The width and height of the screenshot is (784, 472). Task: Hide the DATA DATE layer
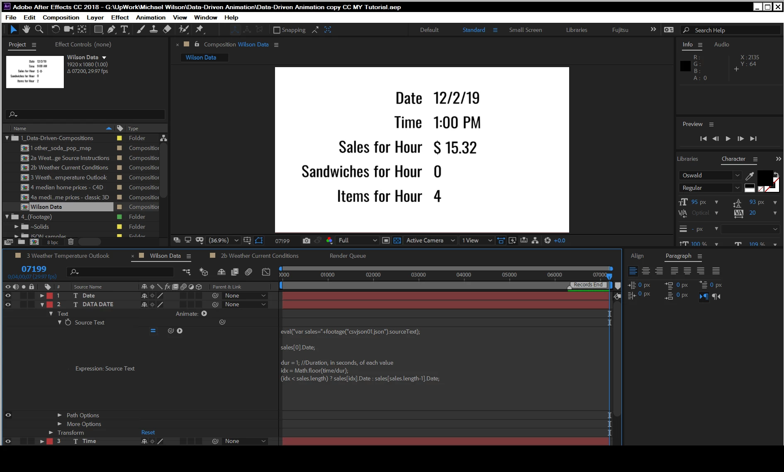(x=8, y=304)
